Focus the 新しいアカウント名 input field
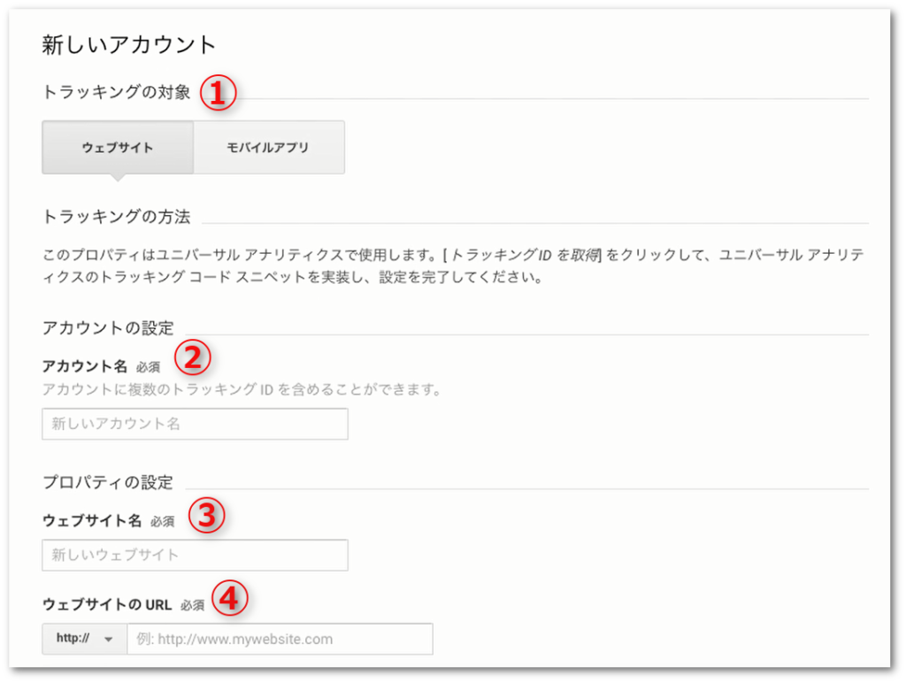 click(x=195, y=424)
